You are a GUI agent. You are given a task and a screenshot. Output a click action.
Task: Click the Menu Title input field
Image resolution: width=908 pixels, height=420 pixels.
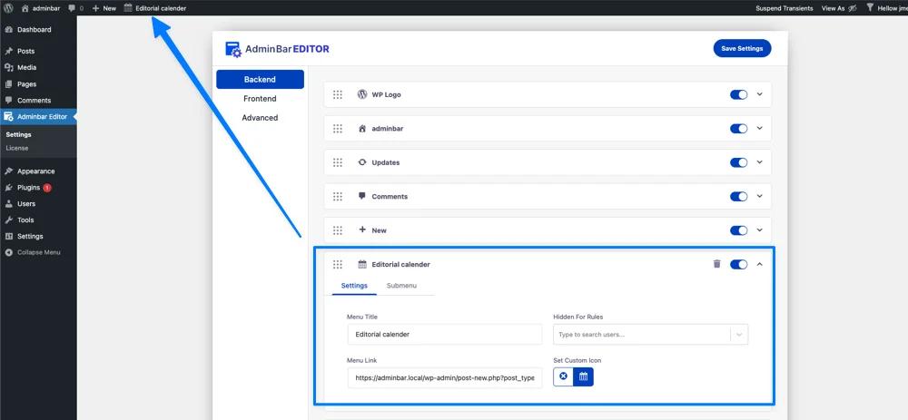[x=445, y=335]
